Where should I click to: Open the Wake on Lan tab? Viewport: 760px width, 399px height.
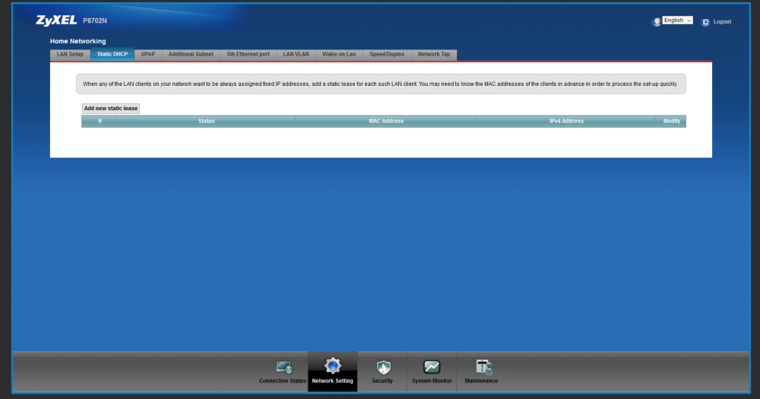[339, 54]
